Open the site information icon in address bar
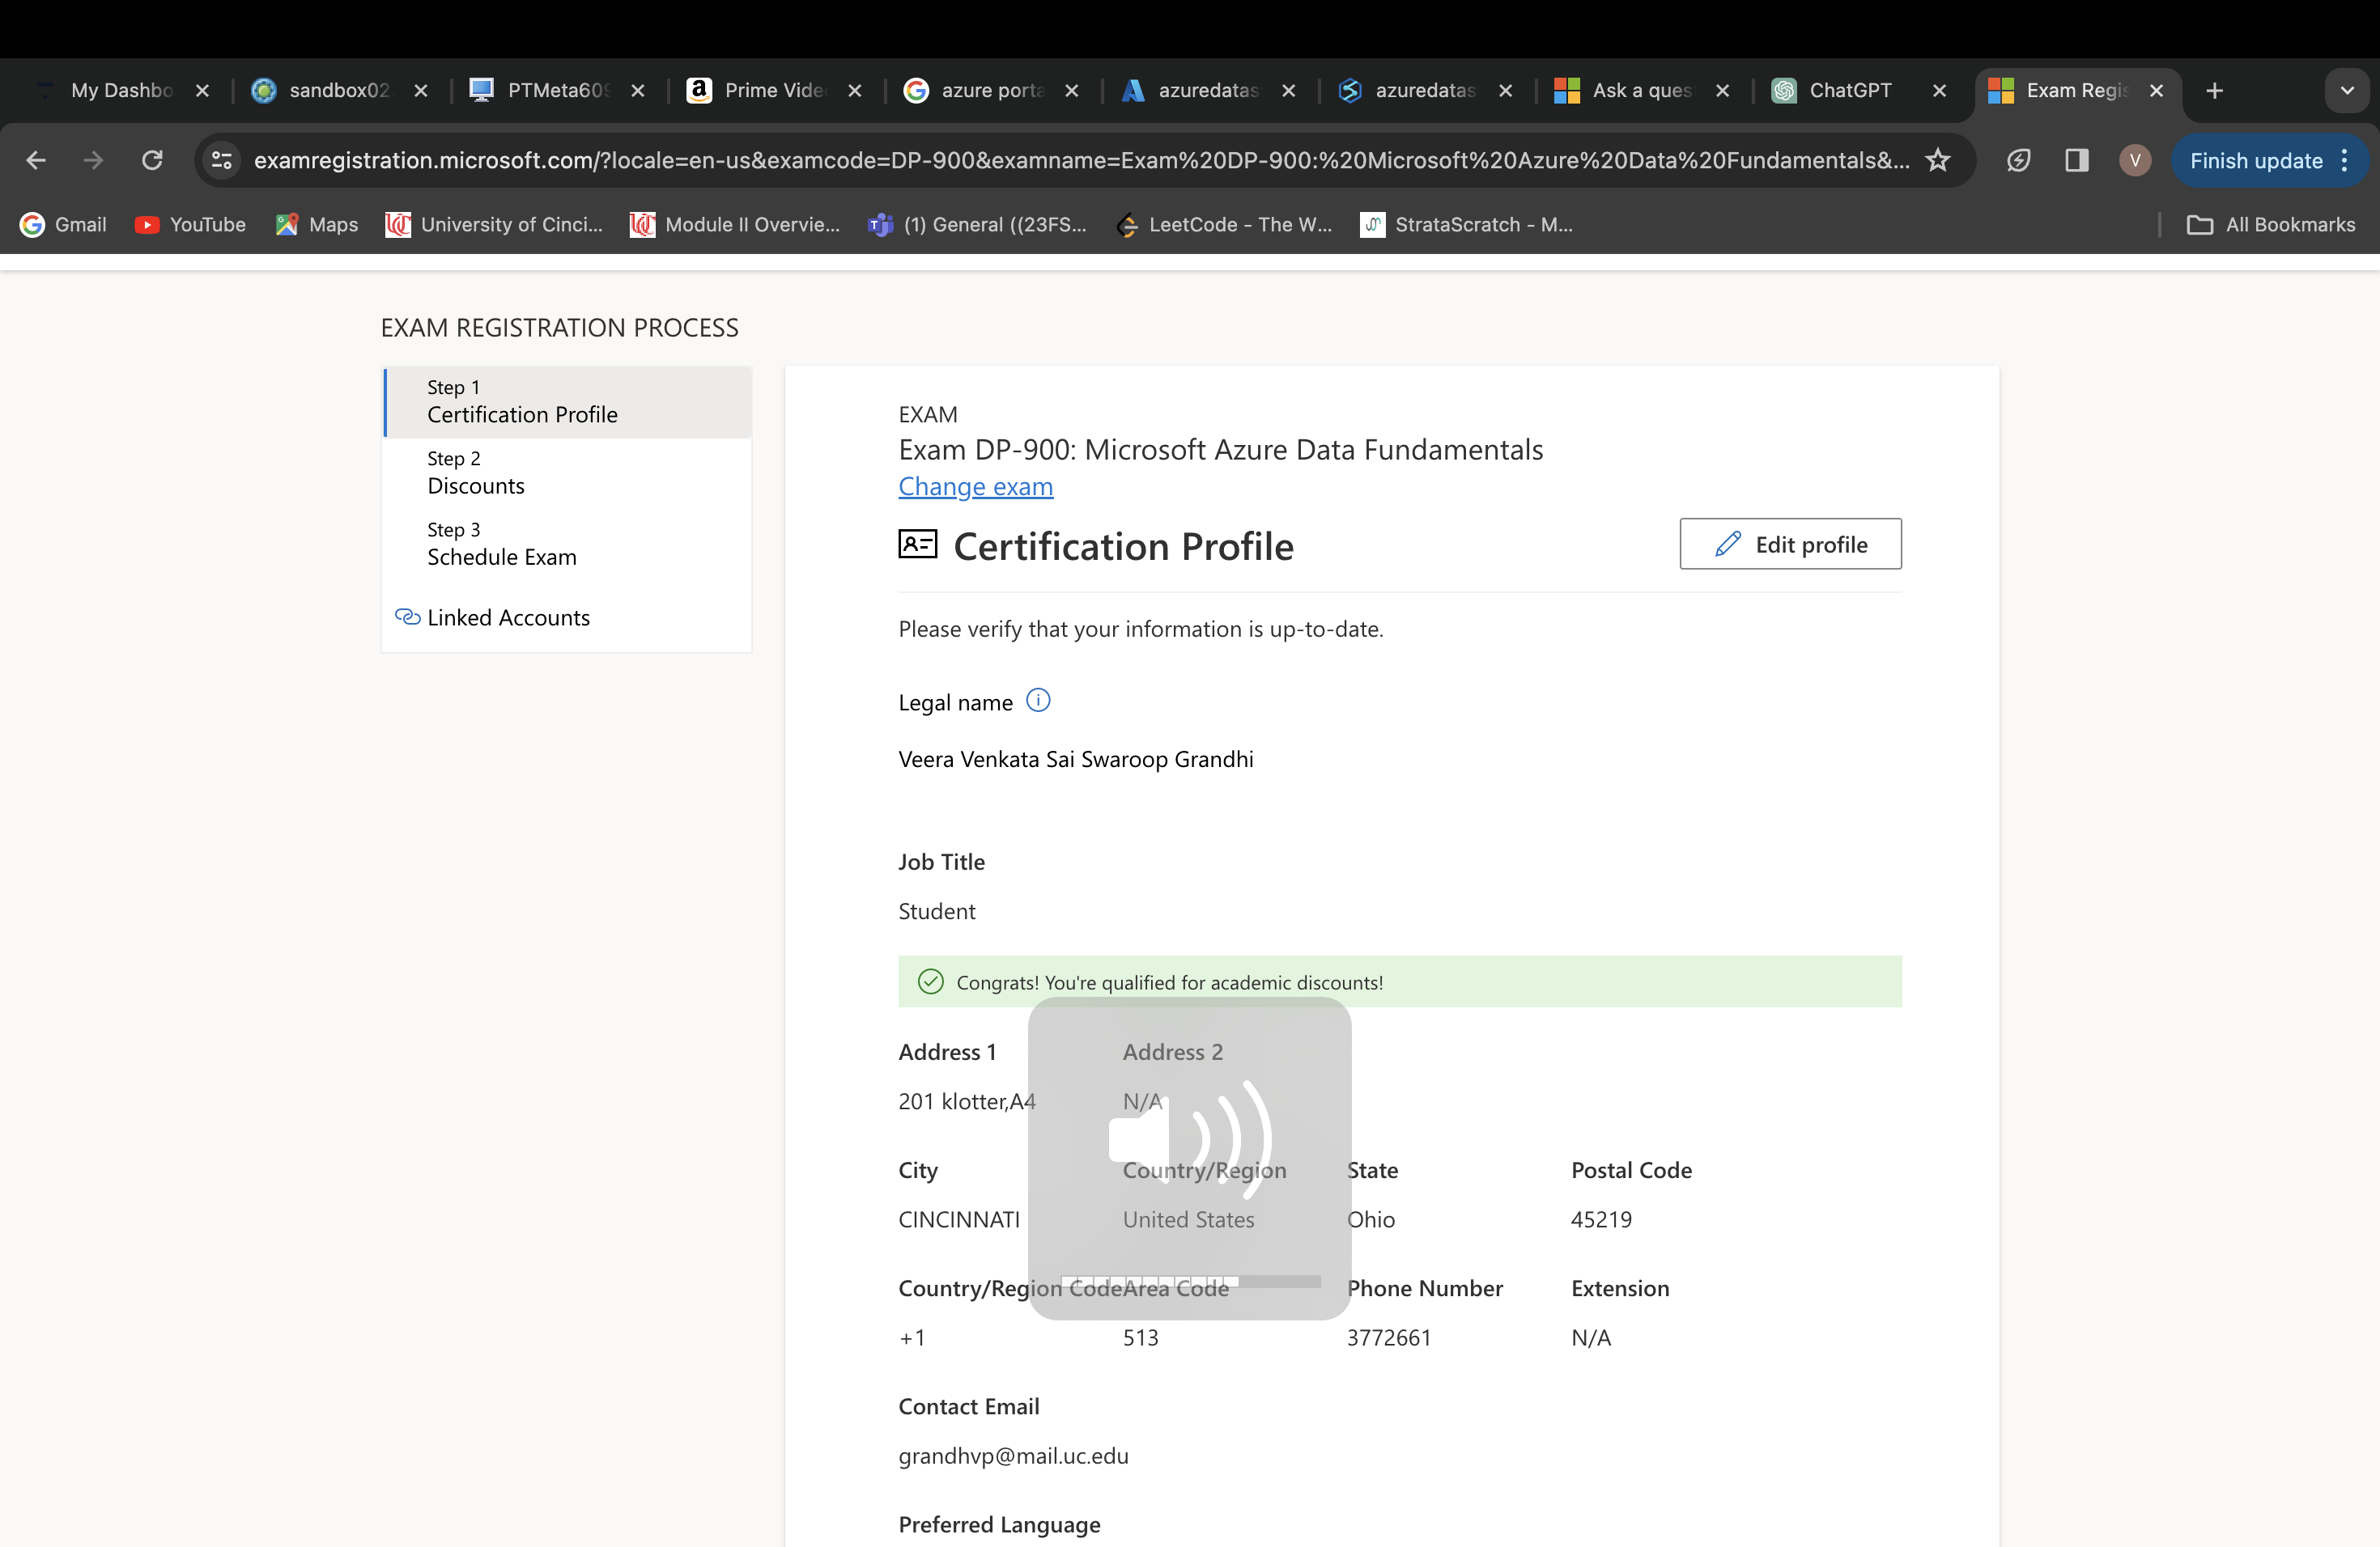Screen dimensions: 2380x1547 click(222, 160)
